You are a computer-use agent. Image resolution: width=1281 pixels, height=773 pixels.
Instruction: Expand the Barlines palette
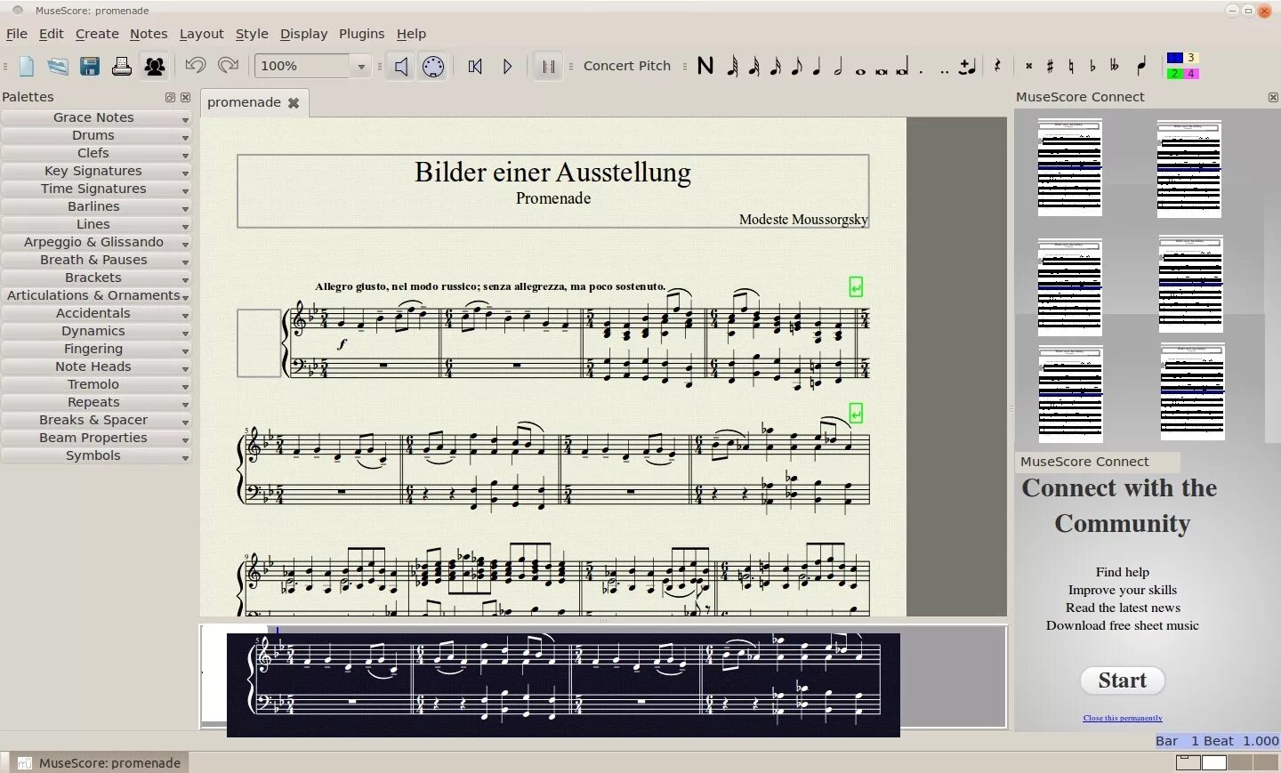pos(96,206)
